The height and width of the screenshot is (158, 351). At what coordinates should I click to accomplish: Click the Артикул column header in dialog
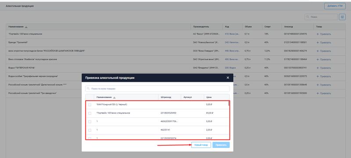click(x=187, y=97)
